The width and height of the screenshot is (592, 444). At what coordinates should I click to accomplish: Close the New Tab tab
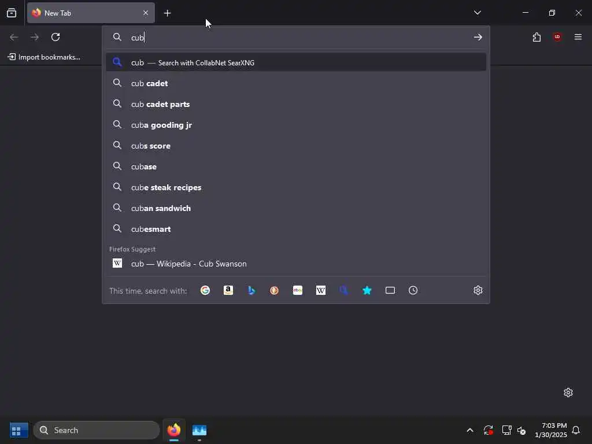(x=146, y=13)
